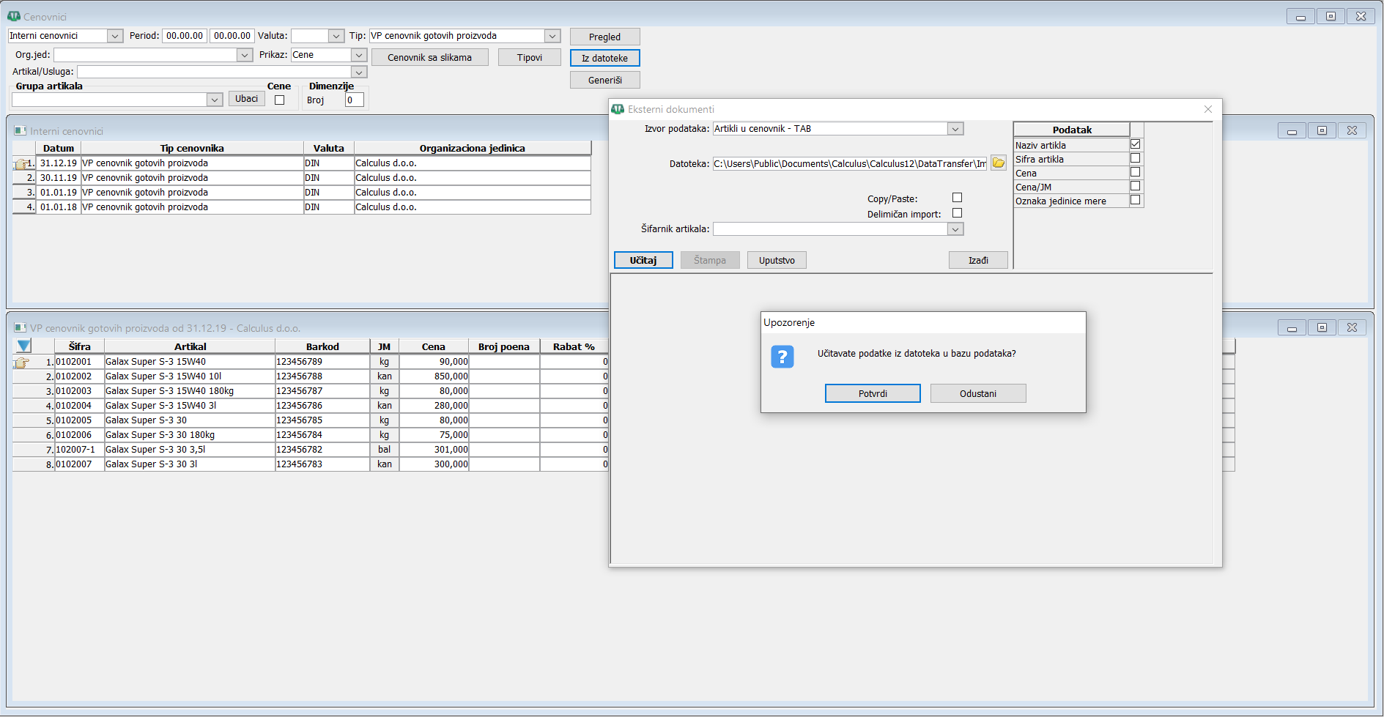Click the Eksterni dokumenti window icon
The width and height of the screenshot is (1384, 717).
click(618, 109)
